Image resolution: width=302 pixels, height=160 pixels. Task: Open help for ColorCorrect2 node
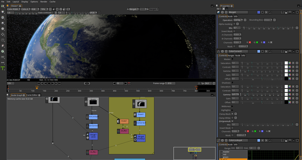282,52
